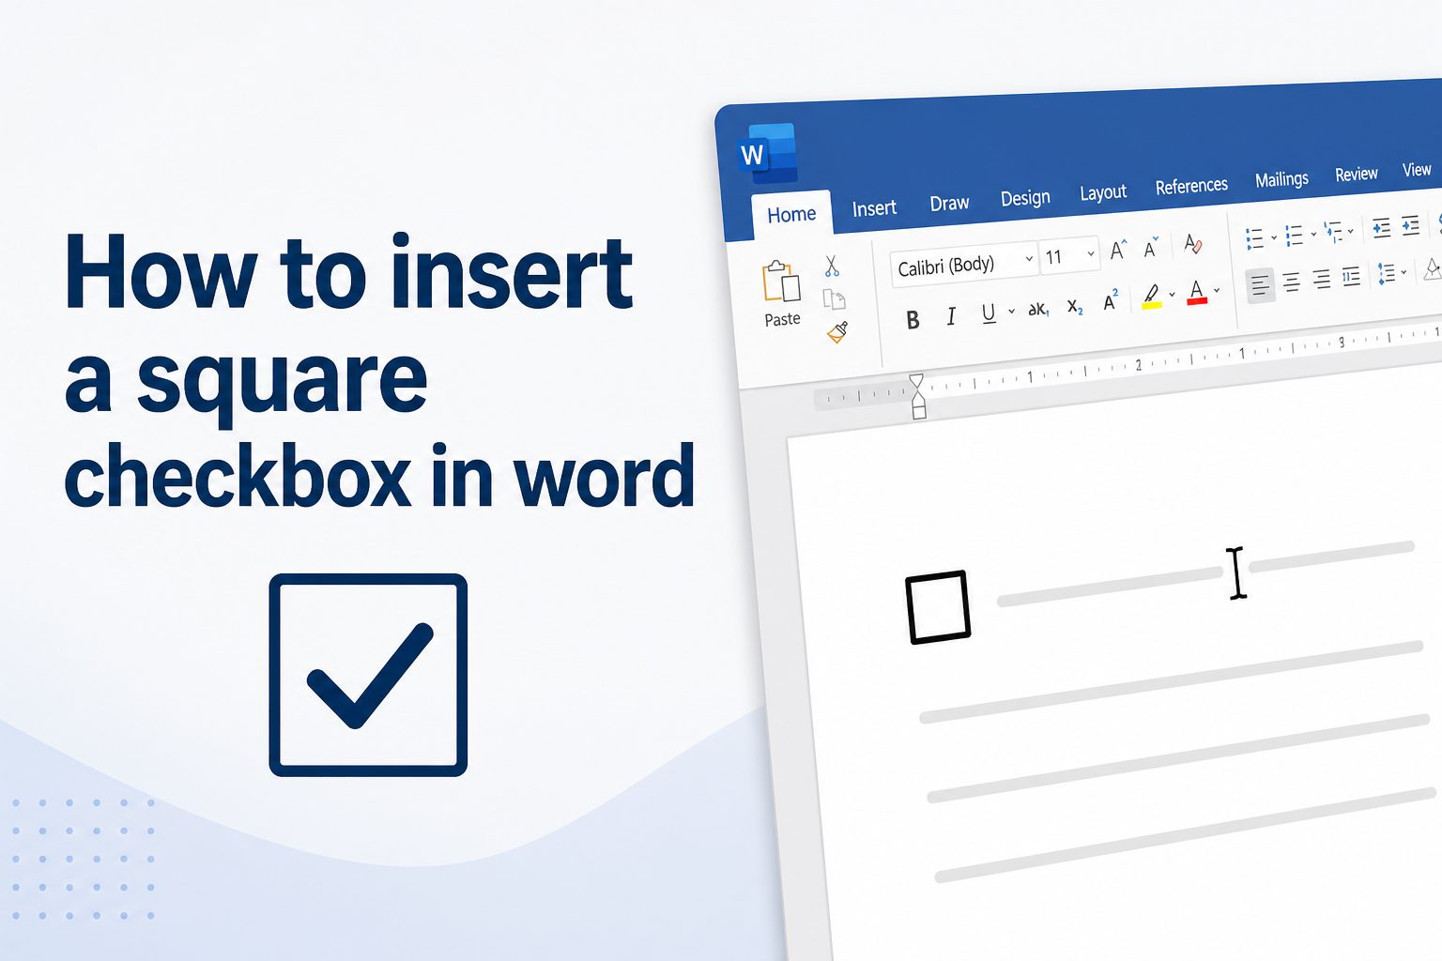Click the Word application logo
Image resolution: width=1442 pixels, height=961 pixels.
pos(768,153)
